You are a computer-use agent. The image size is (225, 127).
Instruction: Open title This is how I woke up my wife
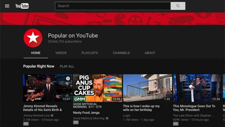[141, 108]
